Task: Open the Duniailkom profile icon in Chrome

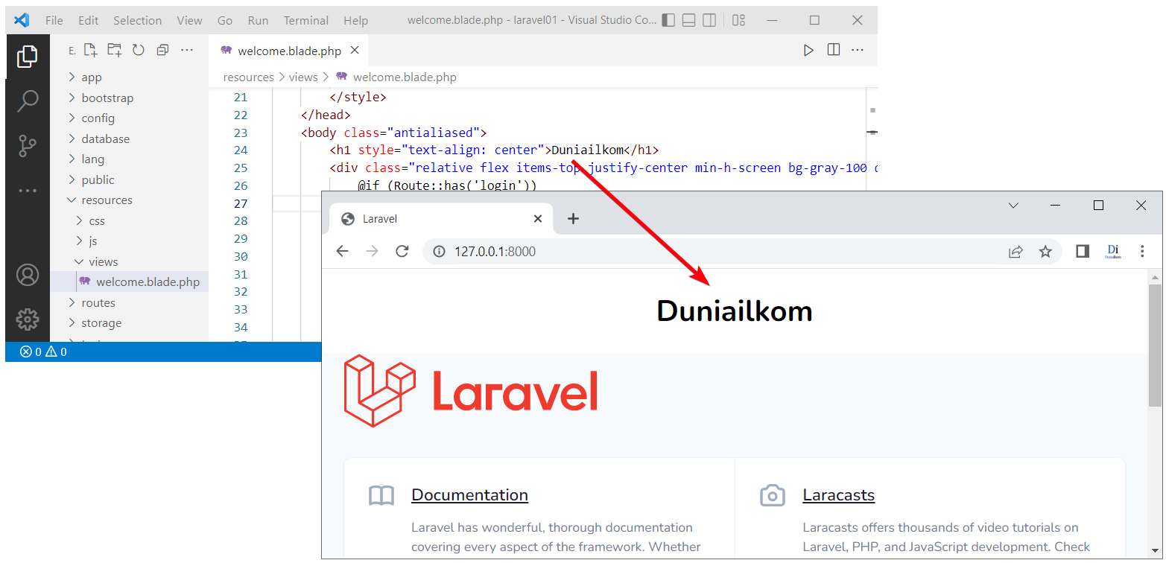Action: point(1113,252)
